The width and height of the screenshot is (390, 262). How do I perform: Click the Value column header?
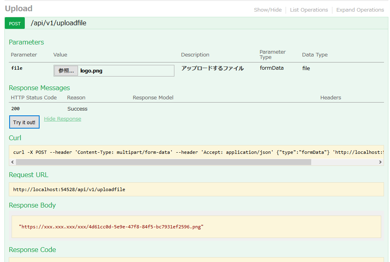pyautogui.click(x=60, y=55)
